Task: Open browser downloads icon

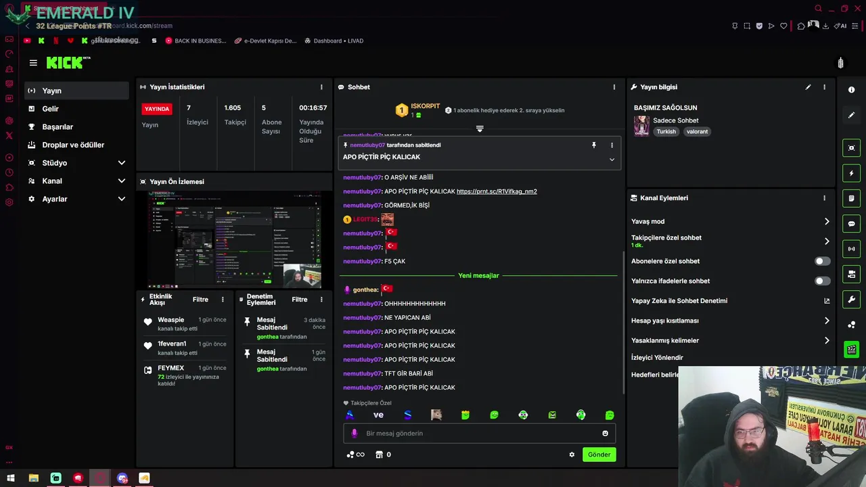Action: (x=825, y=26)
